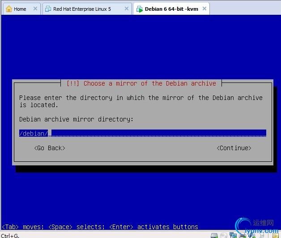Screen dimensions: 281x238
Task: Close the Debian 6 64-bit -kvm tab
Action: tap(204, 9)
